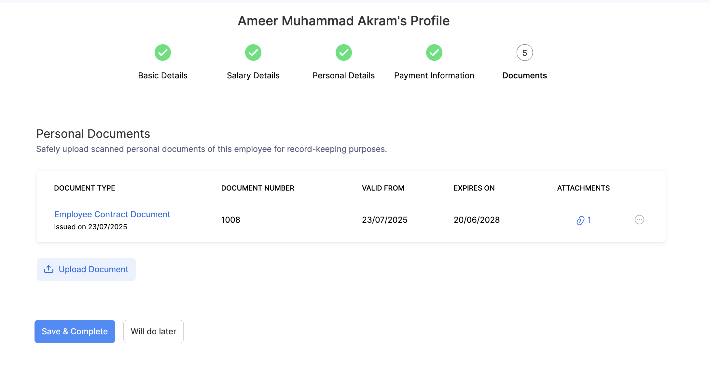Click the Payment Information green checkmark step
The image size is (709, 387).
(x=434, y=53)
